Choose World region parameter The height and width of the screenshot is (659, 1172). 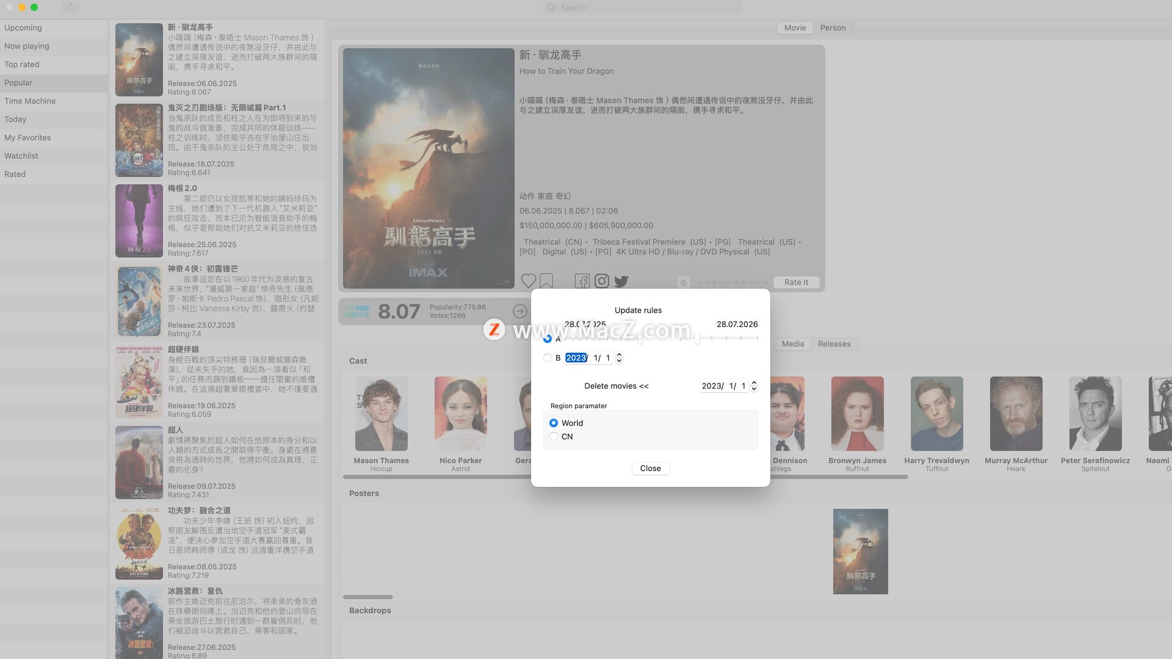[x=554, y=423]
